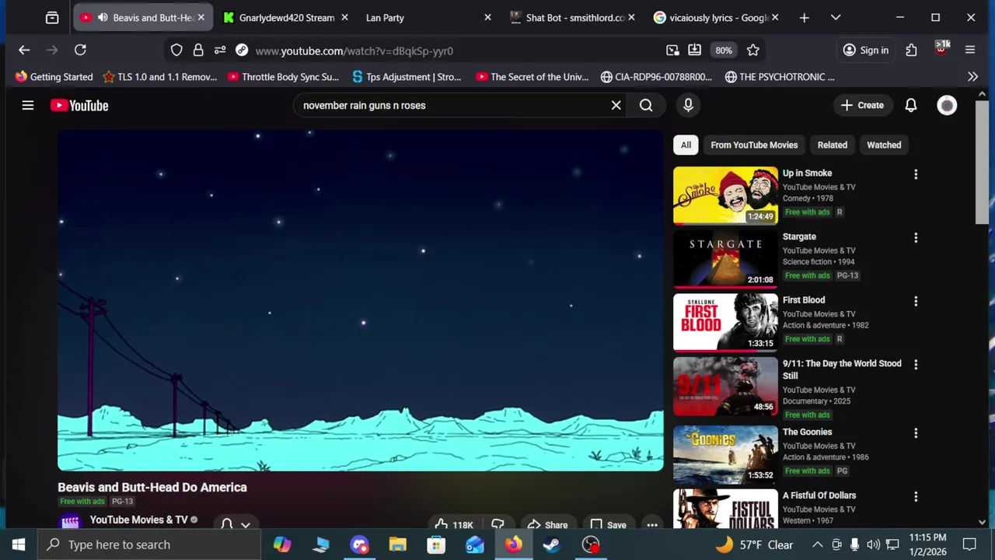
Task: Open options menu for The Goonies
Action: [x=916, y=432]
